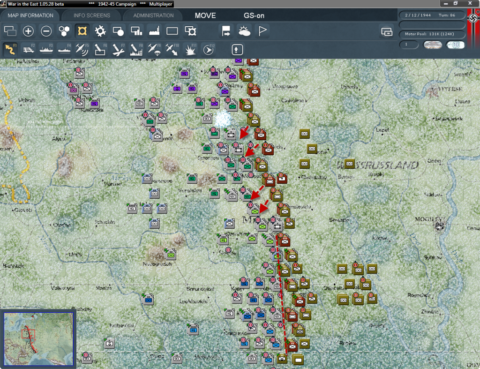Zoom in with the plus icon
This screenshot has height=369, width=480.
[x=28, y=31]
